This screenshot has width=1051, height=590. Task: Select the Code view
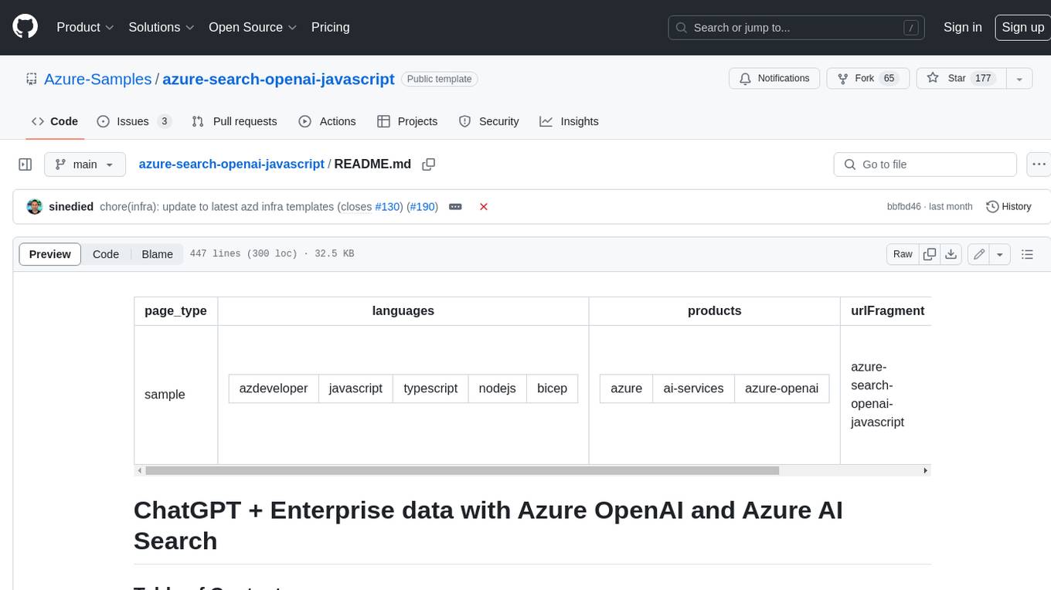[106, 254]
